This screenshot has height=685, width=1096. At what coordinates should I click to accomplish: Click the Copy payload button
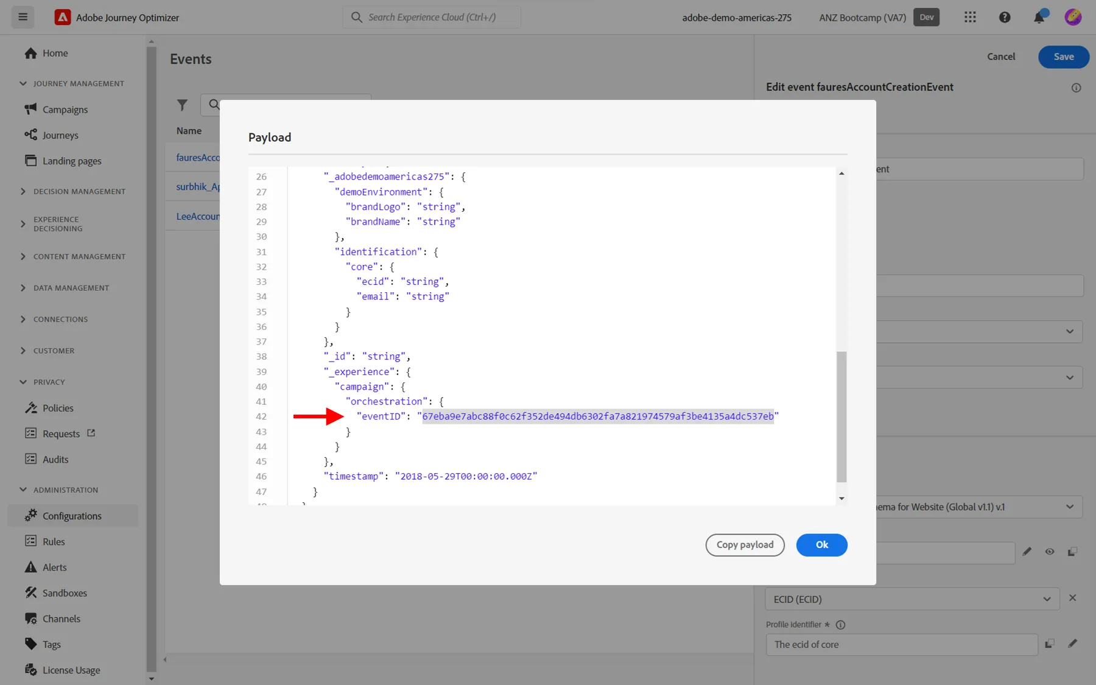pos(745,545)
